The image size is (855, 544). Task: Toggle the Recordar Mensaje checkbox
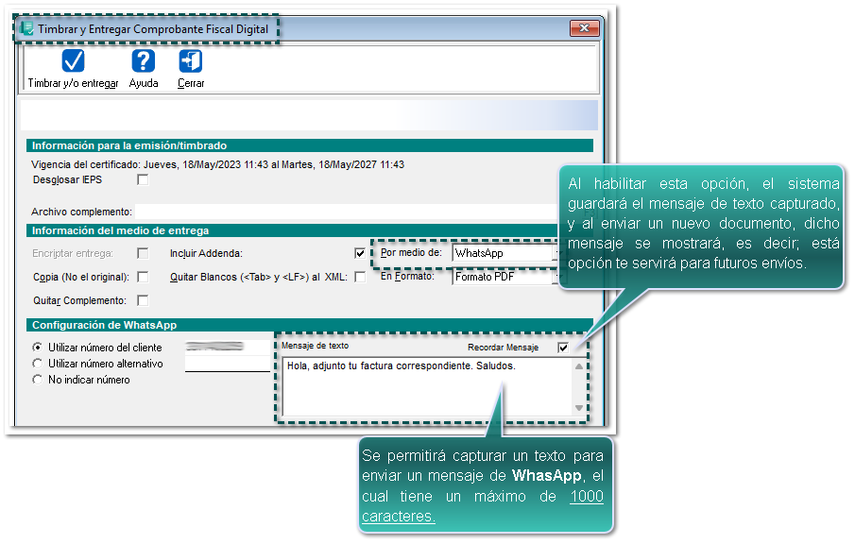click(564, 348)
